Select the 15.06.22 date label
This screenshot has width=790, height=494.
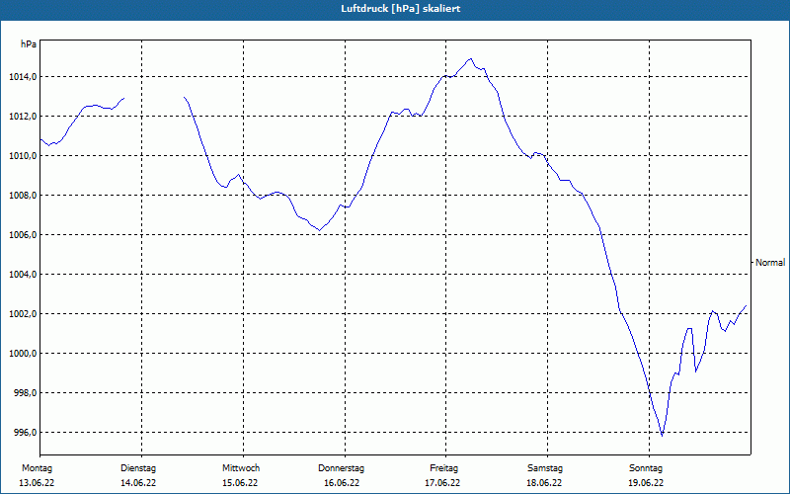point(240,483)
